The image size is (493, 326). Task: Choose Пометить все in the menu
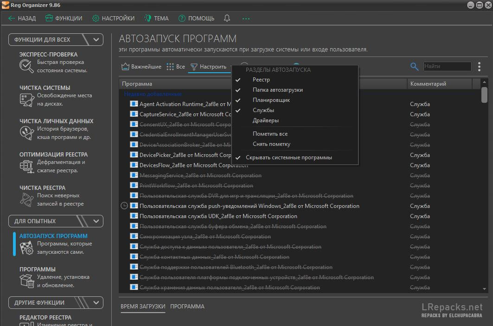point(270,134)
